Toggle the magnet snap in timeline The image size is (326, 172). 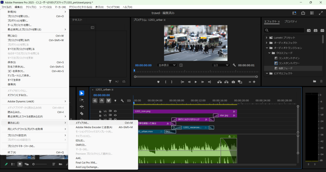(x=102, y=100)
